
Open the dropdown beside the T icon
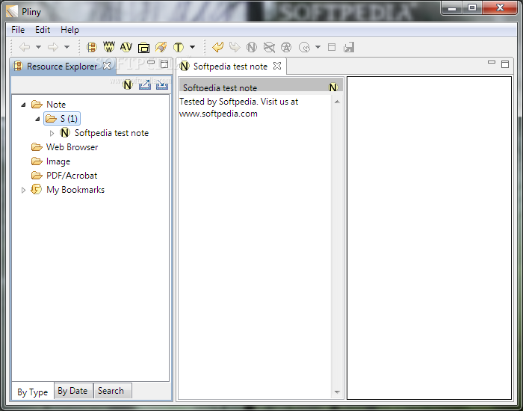click(x=192, y=47)
